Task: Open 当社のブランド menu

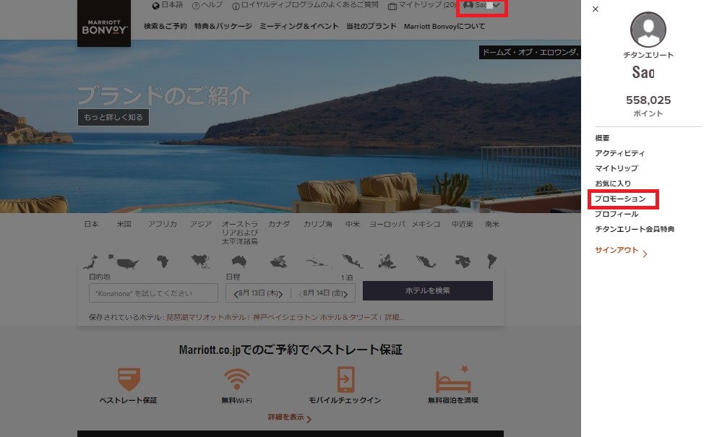Action: click(x=371, y=26)
